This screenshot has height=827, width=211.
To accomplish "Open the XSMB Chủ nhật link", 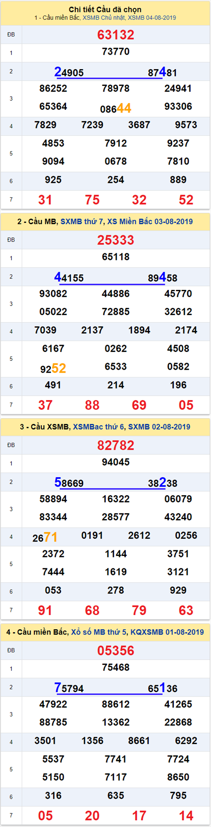I will click(x=104, y=18).
